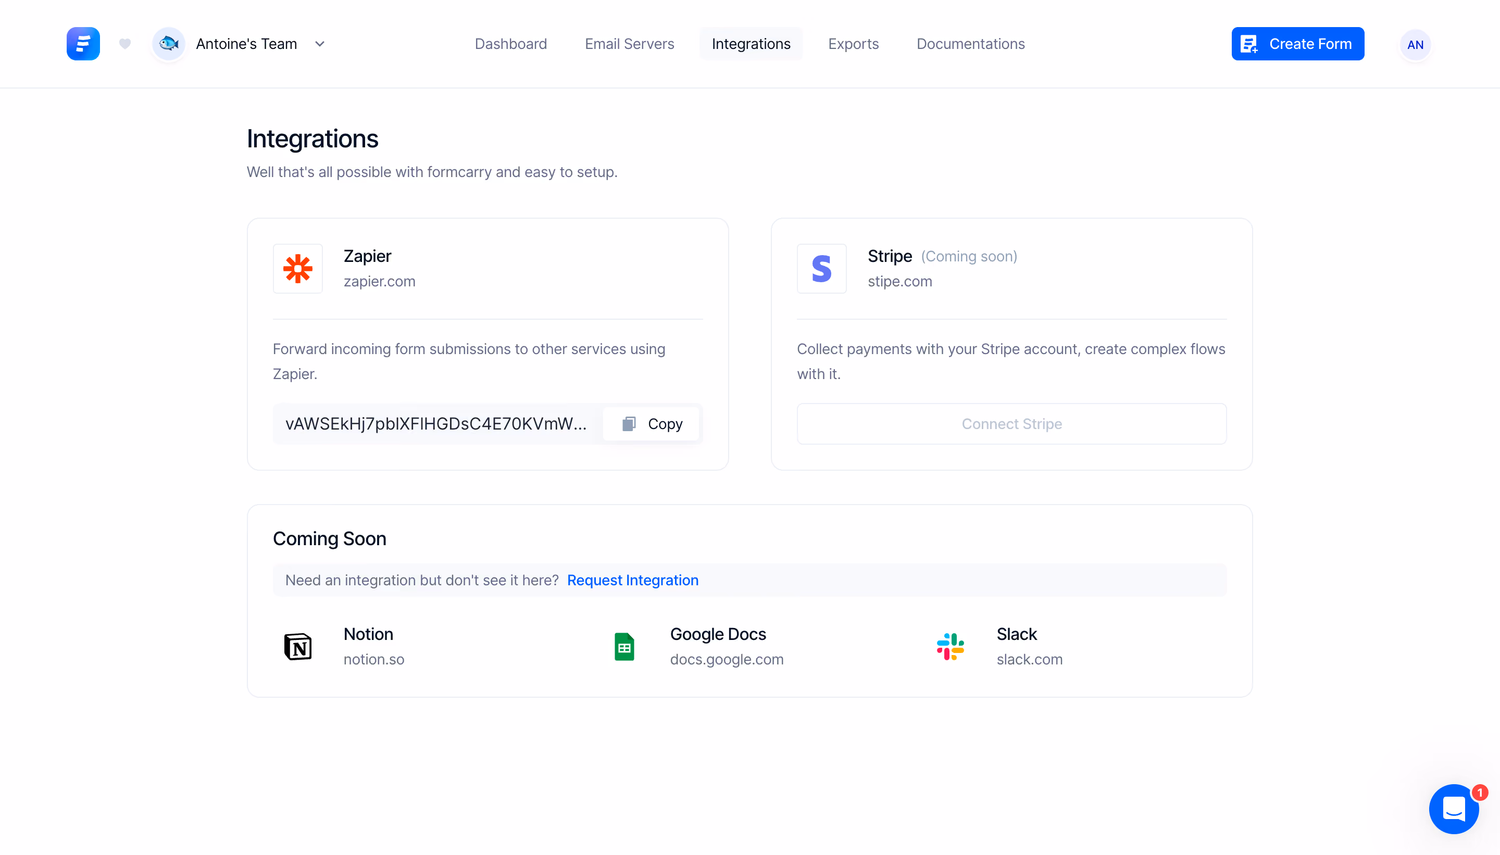Click the formcarry logo icon
1500x855 pixels.
83,43
